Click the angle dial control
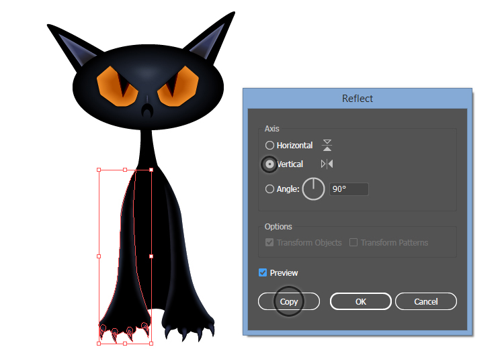The width and height of the screenshot is (504, 359). (x=313, y=189)
